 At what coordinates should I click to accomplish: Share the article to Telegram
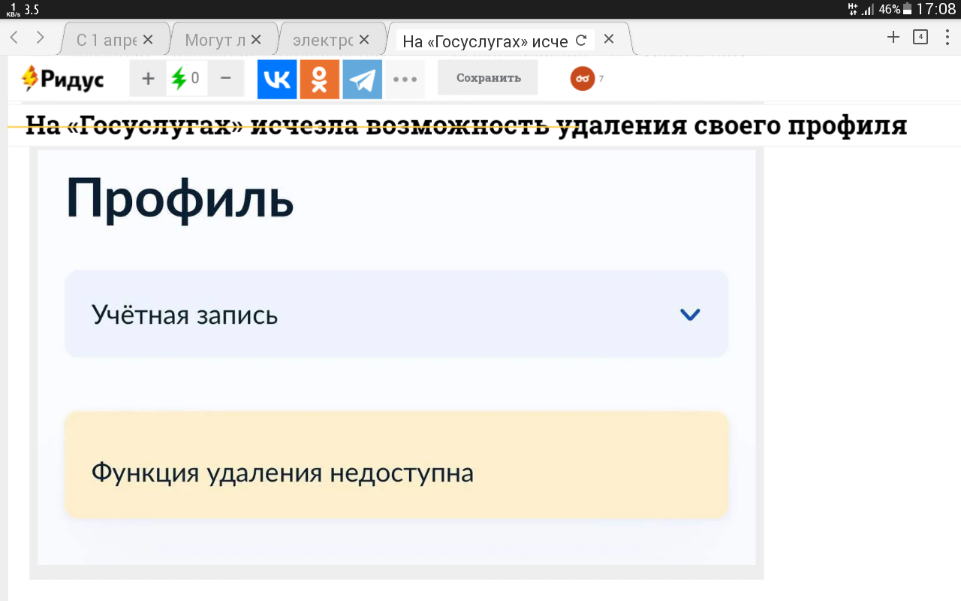click(x=363, y=79)
